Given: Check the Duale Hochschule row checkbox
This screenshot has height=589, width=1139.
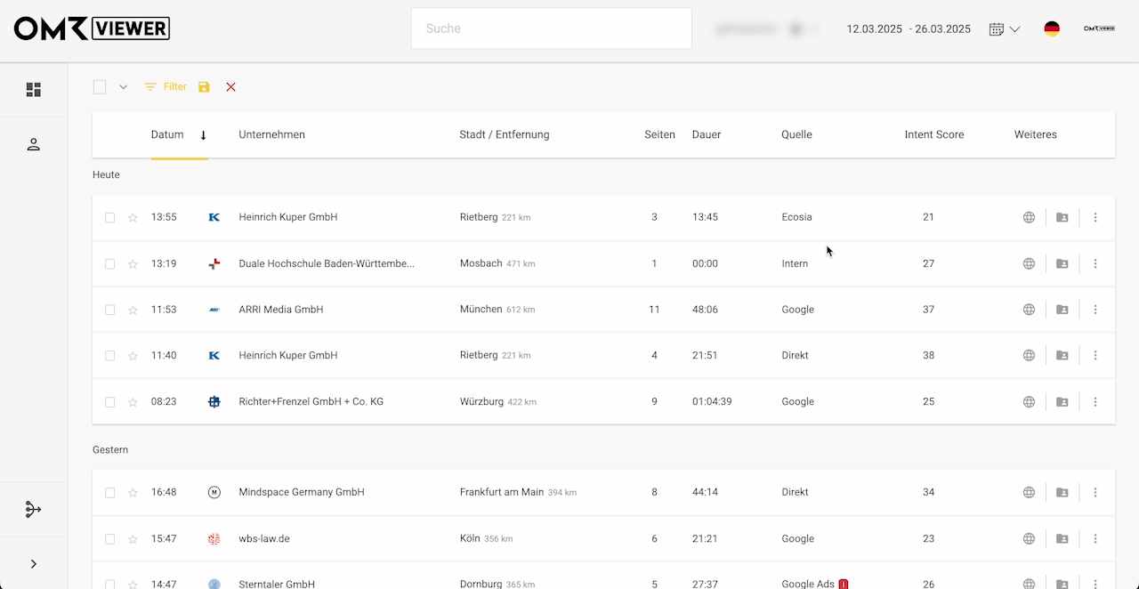Looking at the screenshot, I should [110, 264].
